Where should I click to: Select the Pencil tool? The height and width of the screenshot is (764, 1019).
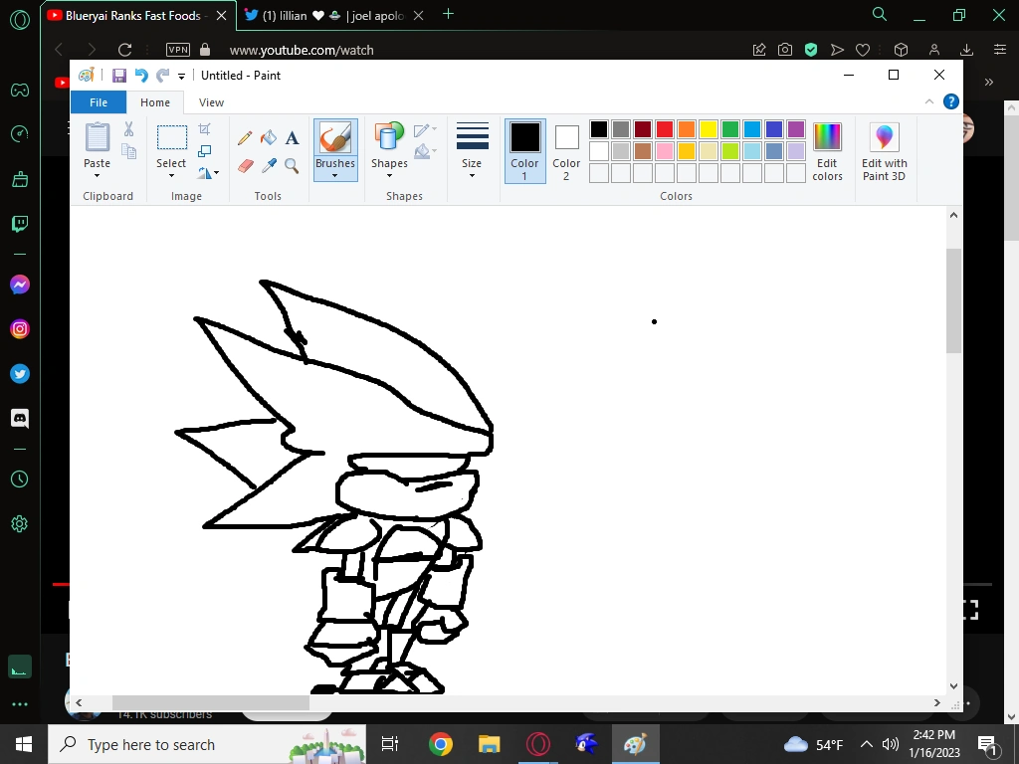tap(245, 138)
